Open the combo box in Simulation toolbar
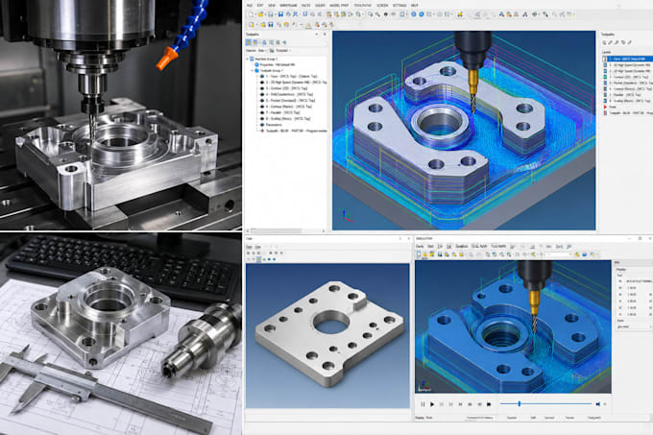 (x=559, y=254)
